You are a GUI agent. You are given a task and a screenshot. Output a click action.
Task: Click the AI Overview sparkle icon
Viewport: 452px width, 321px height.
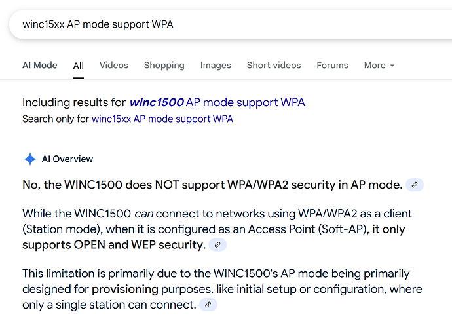point(29,159)
